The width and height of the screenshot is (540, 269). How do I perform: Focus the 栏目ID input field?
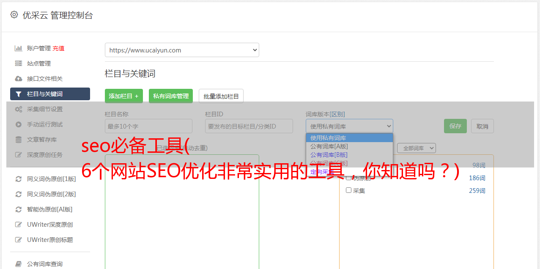(x=249, y=126)
